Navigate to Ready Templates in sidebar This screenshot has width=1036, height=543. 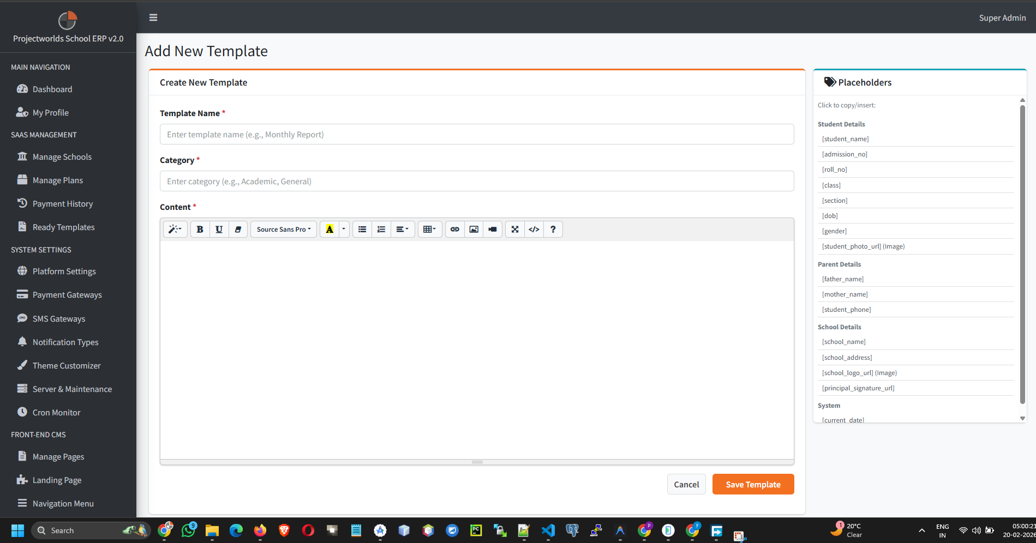tap(63, 227)
